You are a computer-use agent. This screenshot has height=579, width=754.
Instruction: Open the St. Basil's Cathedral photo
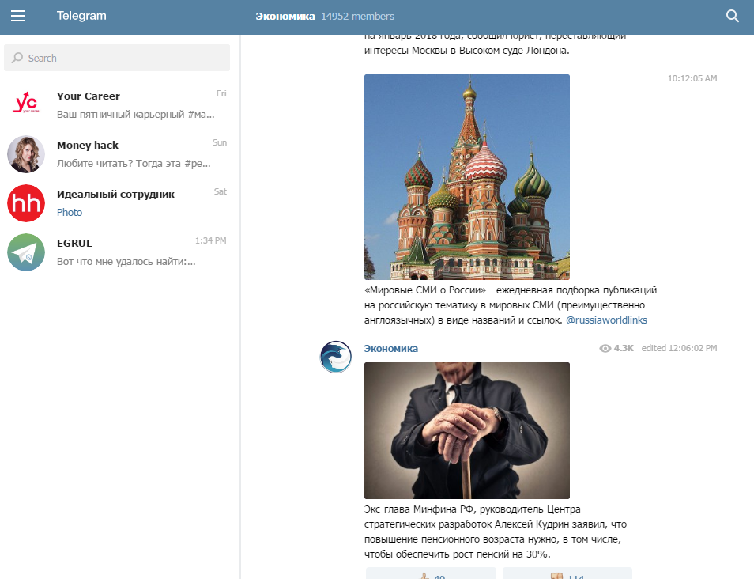click(x=466, y=177)
